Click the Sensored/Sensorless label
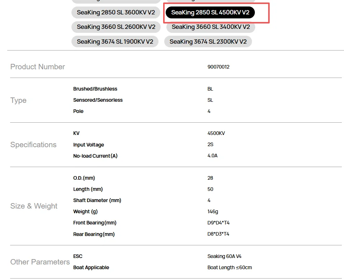Screen dimensions: 344x280 (98, 100)
